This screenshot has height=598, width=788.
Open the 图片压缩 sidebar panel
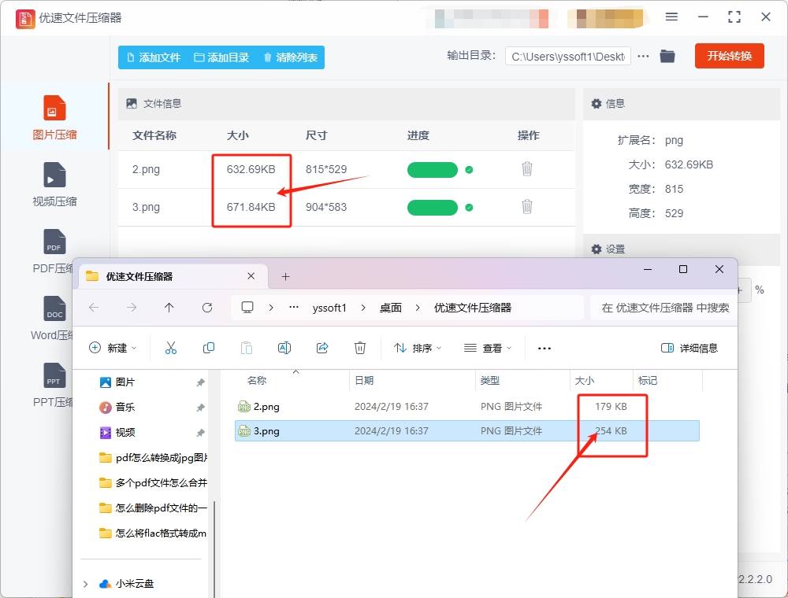coord(54,118)
